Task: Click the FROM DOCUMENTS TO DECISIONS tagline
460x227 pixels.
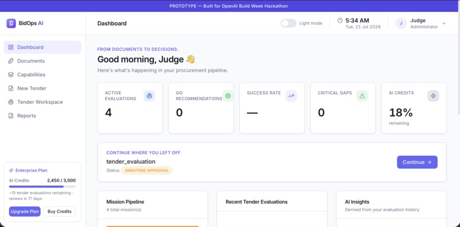Action: coord(138,49)
